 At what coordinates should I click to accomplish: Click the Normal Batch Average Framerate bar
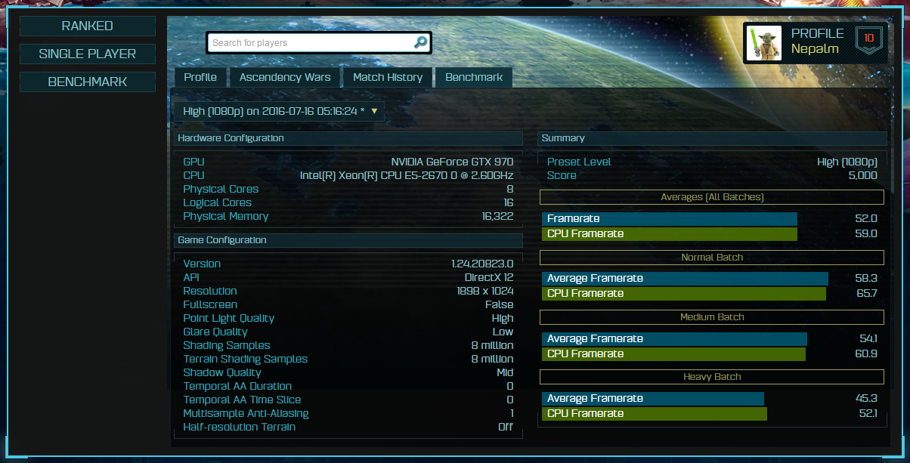[x=686, y=278]
